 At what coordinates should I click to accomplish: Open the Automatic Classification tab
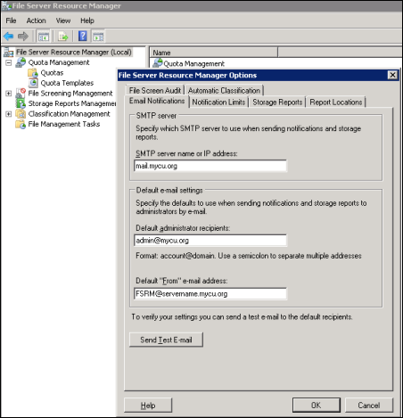pos(224,90)
